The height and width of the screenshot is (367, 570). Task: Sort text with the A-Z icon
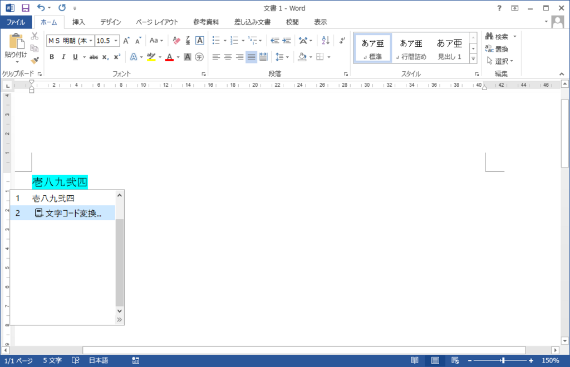tap(325, 40)
